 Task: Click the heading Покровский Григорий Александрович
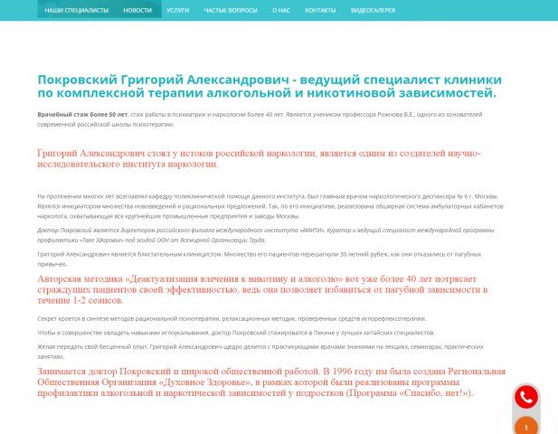270,86
